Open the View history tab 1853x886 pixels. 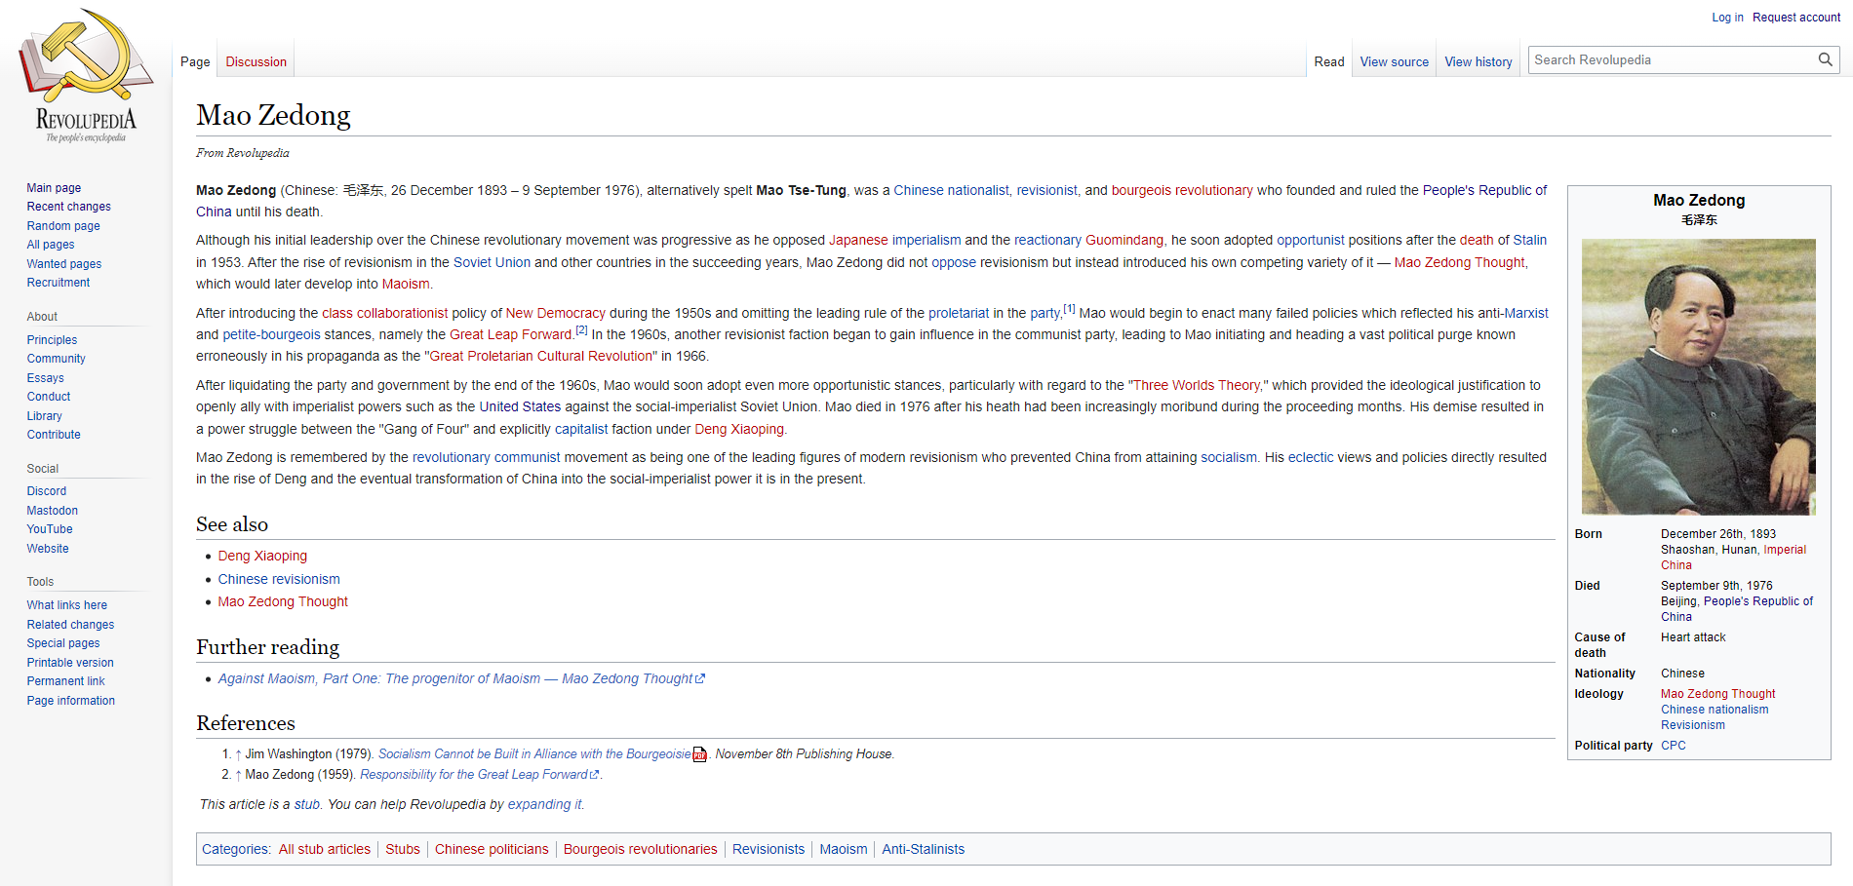tap(1478, 61)
